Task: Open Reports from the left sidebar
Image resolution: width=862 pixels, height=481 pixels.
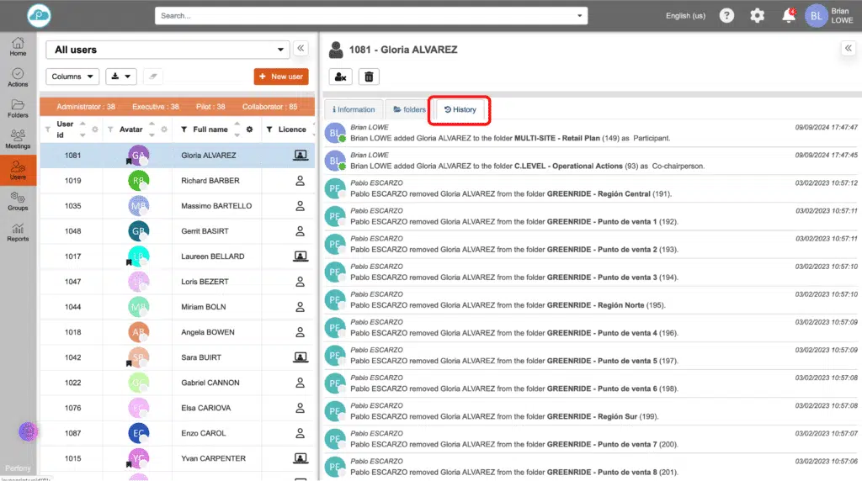Action: click(x=18, y=232)
